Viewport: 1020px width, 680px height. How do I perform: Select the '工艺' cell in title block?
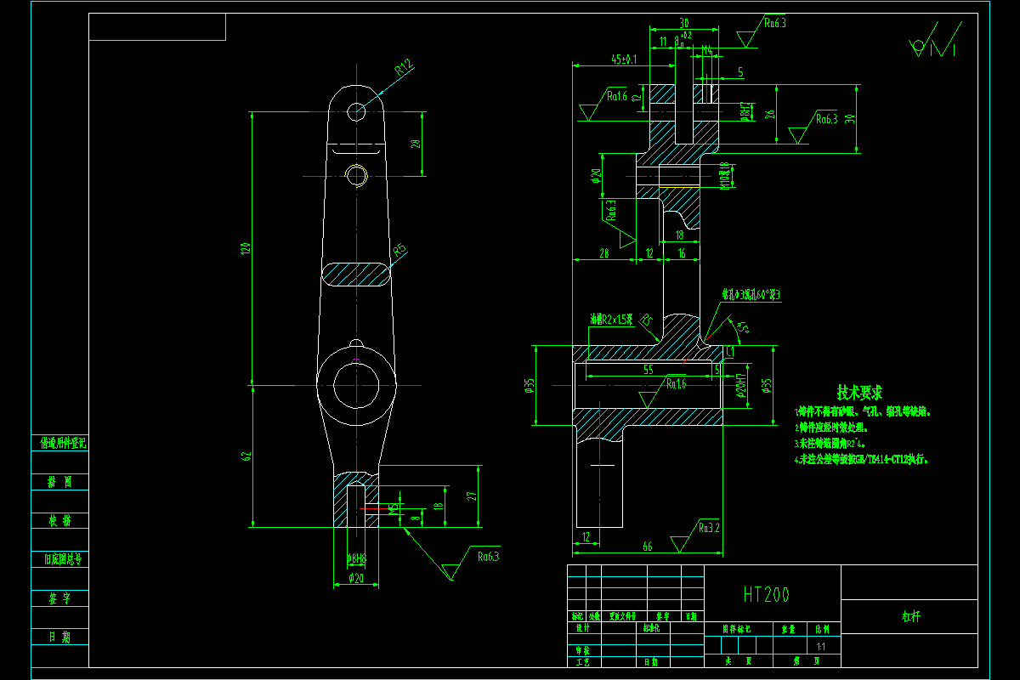[x=583, y=660]
